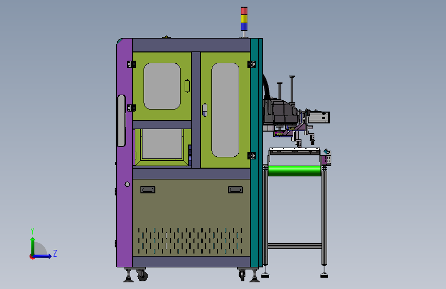Select the left recessed handle on the olive panel
The height and width of the screenshot is (289, 446).
coord(148,190)
